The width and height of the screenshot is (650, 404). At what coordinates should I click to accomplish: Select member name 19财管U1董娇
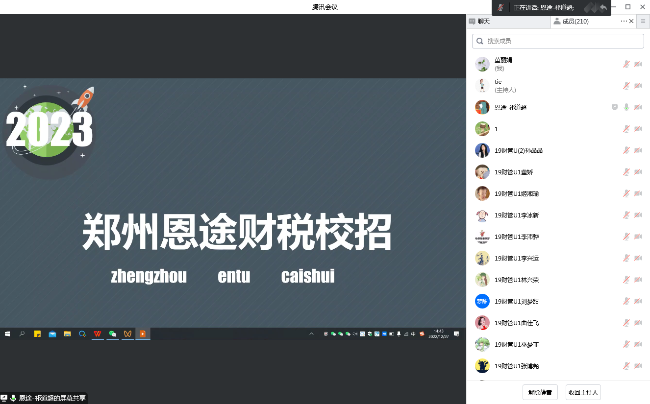(x=514, y=172)
